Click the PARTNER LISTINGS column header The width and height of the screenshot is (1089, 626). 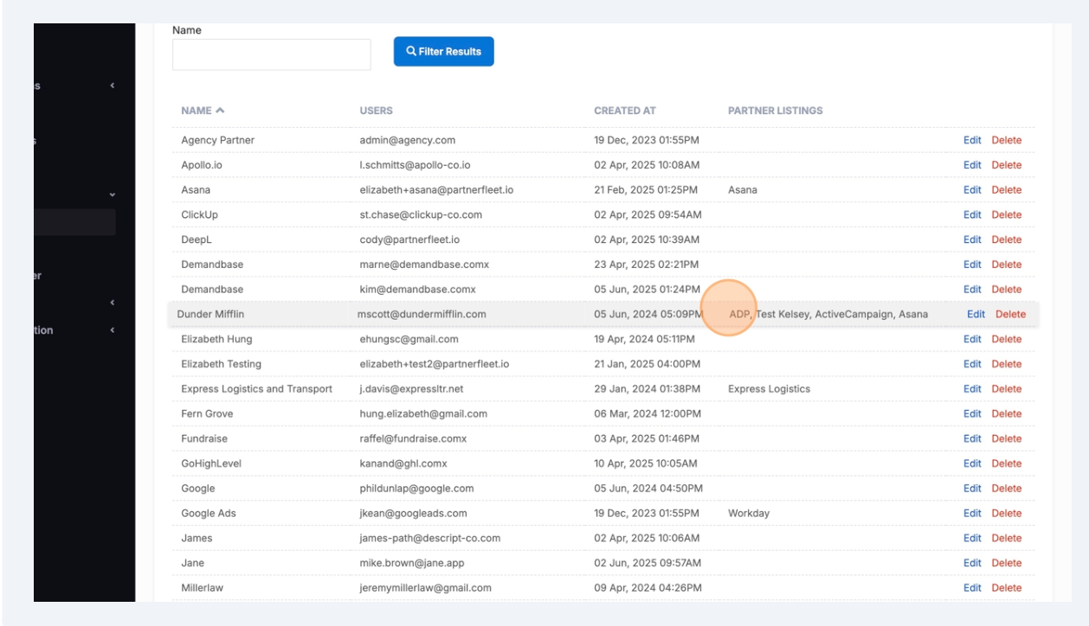[776, 111]
